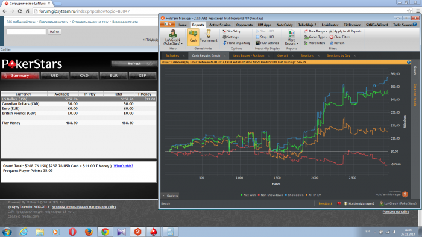Click the forum search input field
The height and width of the screenshot is (237, 422).
point(27,32)
